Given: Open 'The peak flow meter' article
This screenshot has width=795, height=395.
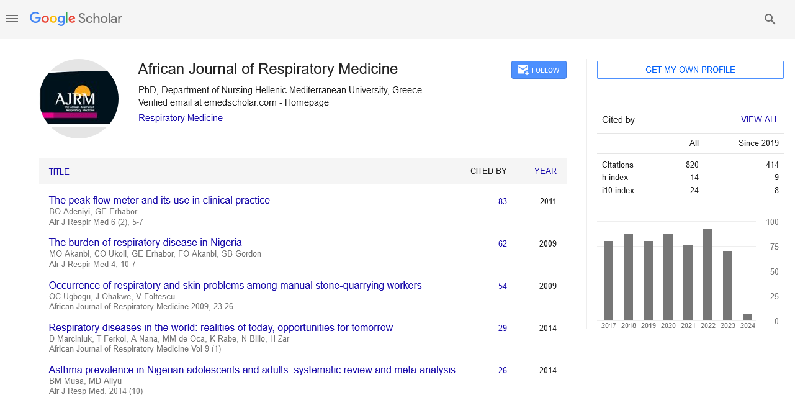Looking at the screenshot, I should coord(159,200).
